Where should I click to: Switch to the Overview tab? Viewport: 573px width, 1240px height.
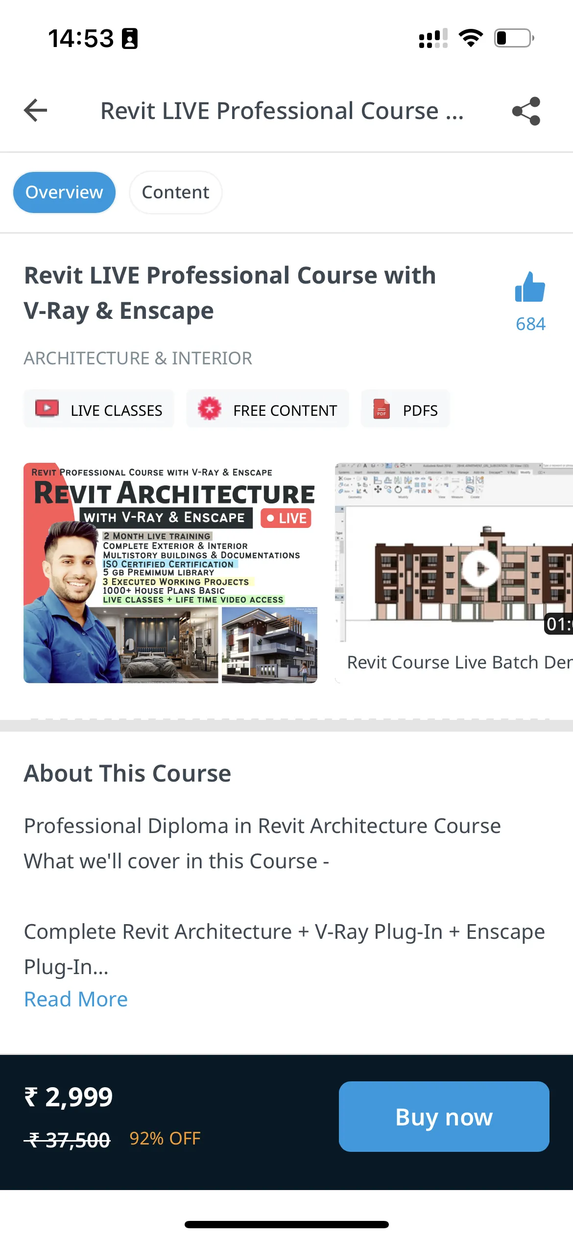64,192
